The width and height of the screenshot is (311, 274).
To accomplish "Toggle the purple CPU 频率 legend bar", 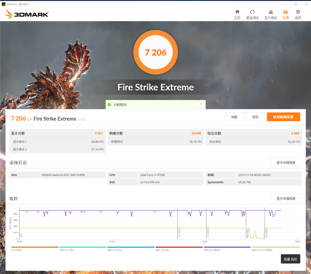I will click(227, 247).
